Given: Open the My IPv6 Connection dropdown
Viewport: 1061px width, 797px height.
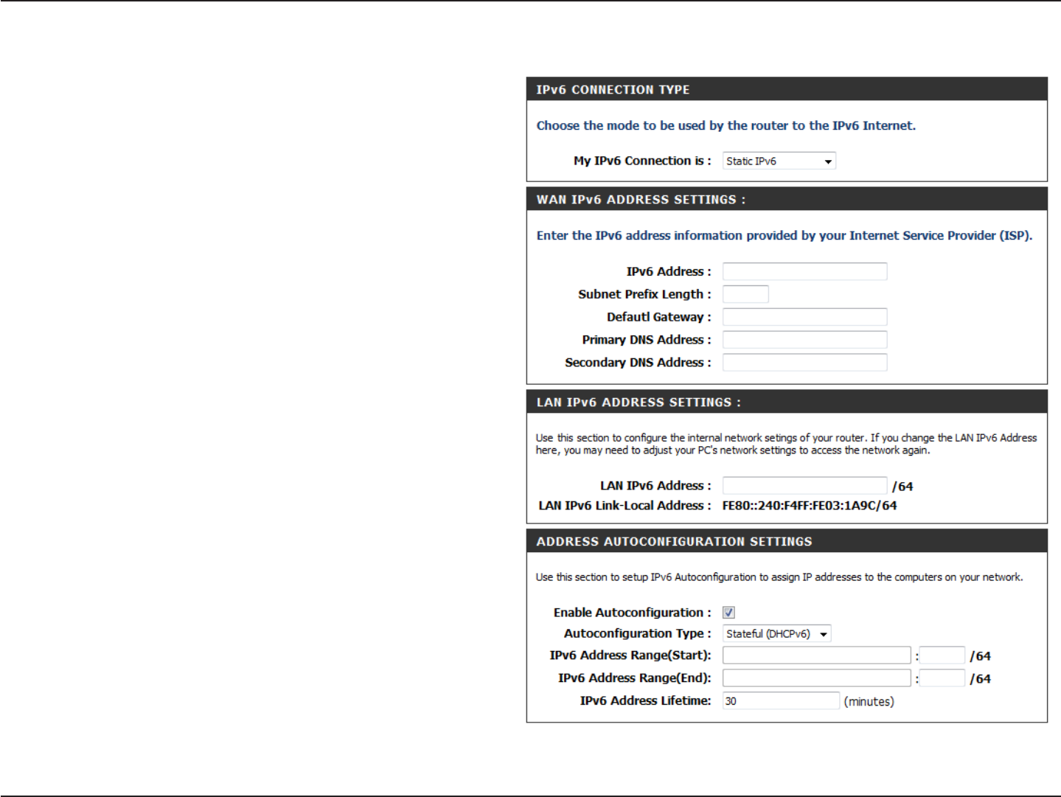Looking at the screenshot, I should coord(779,161).
